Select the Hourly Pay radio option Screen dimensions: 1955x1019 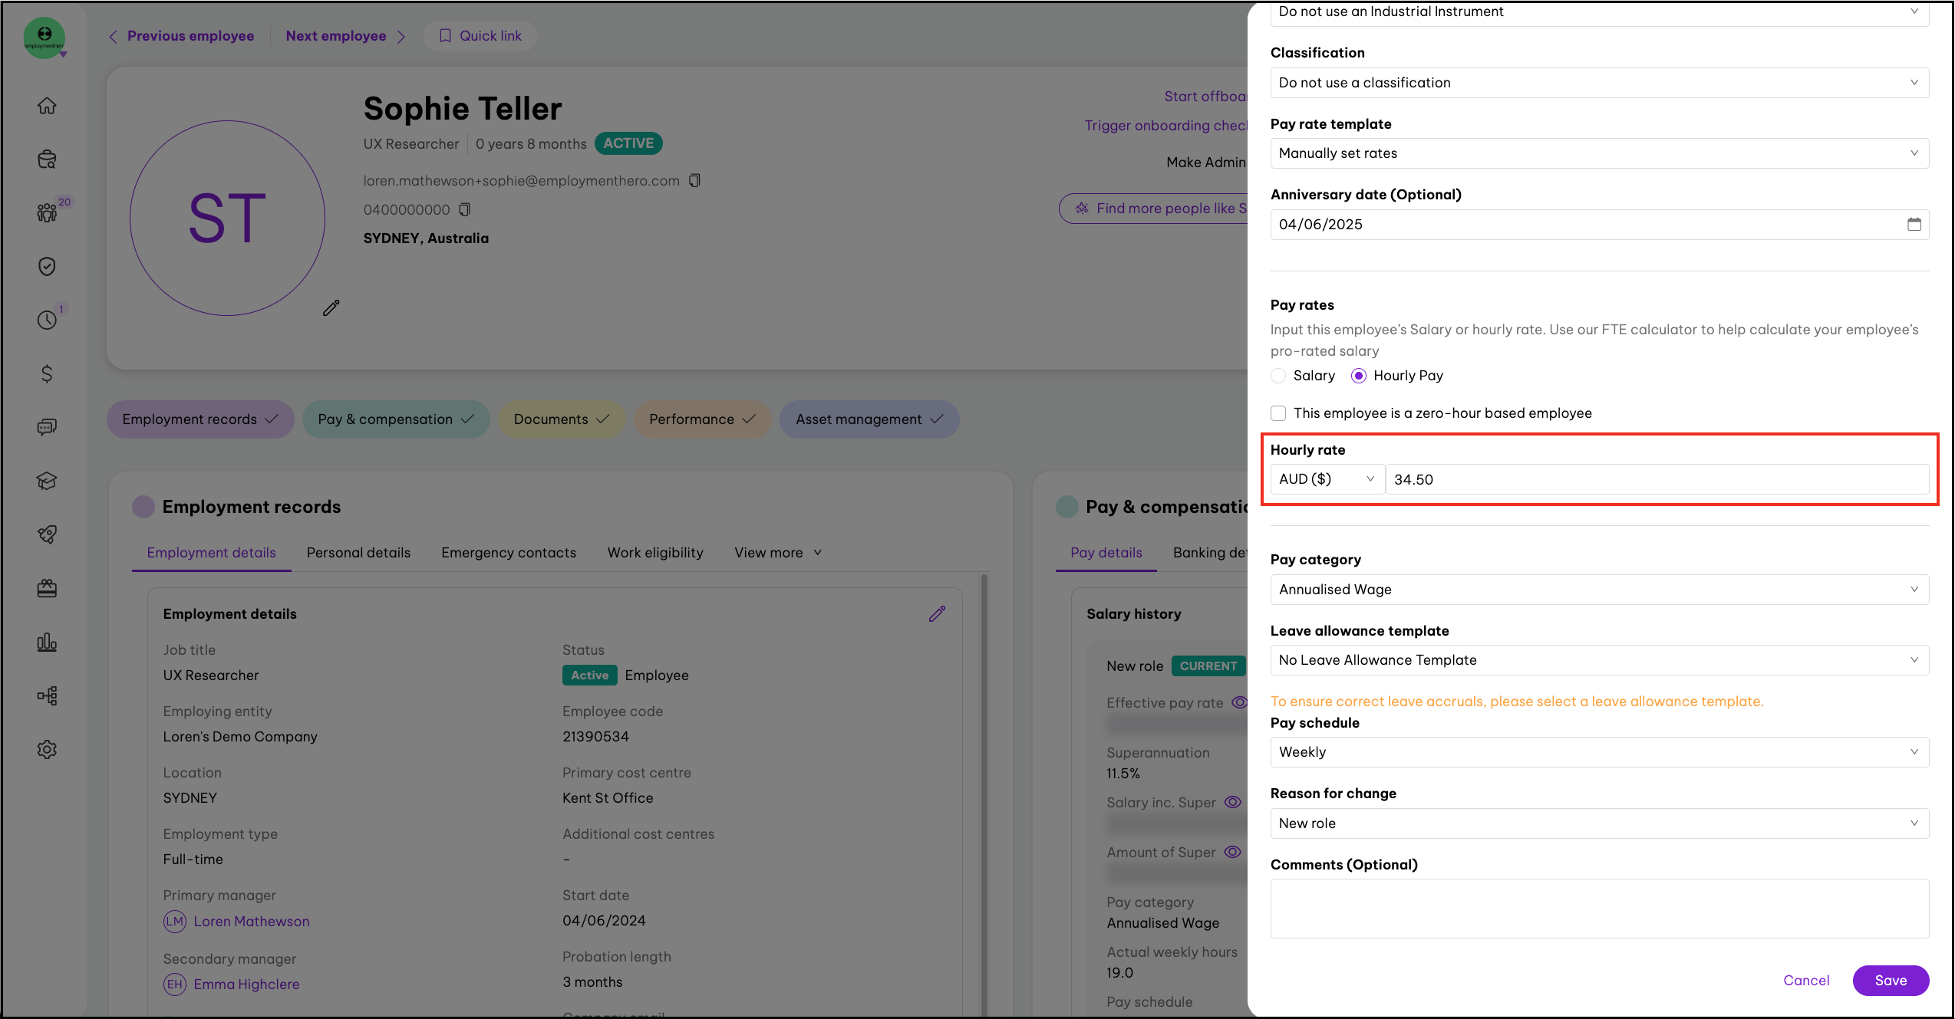[1359, 376]
